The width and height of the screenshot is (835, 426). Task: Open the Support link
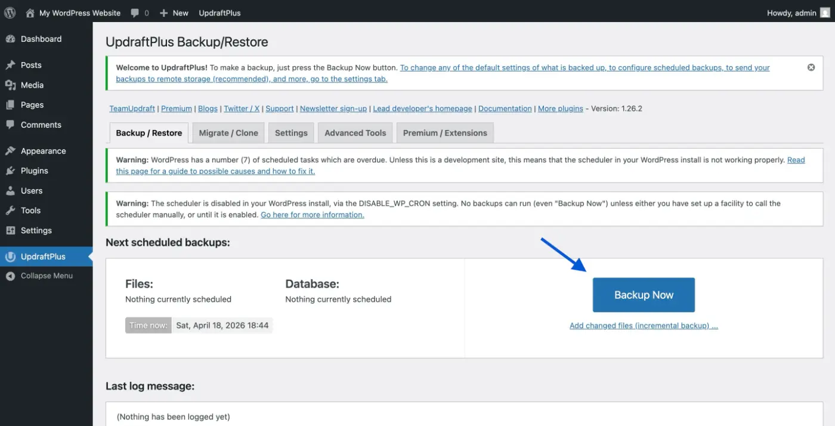280,109
